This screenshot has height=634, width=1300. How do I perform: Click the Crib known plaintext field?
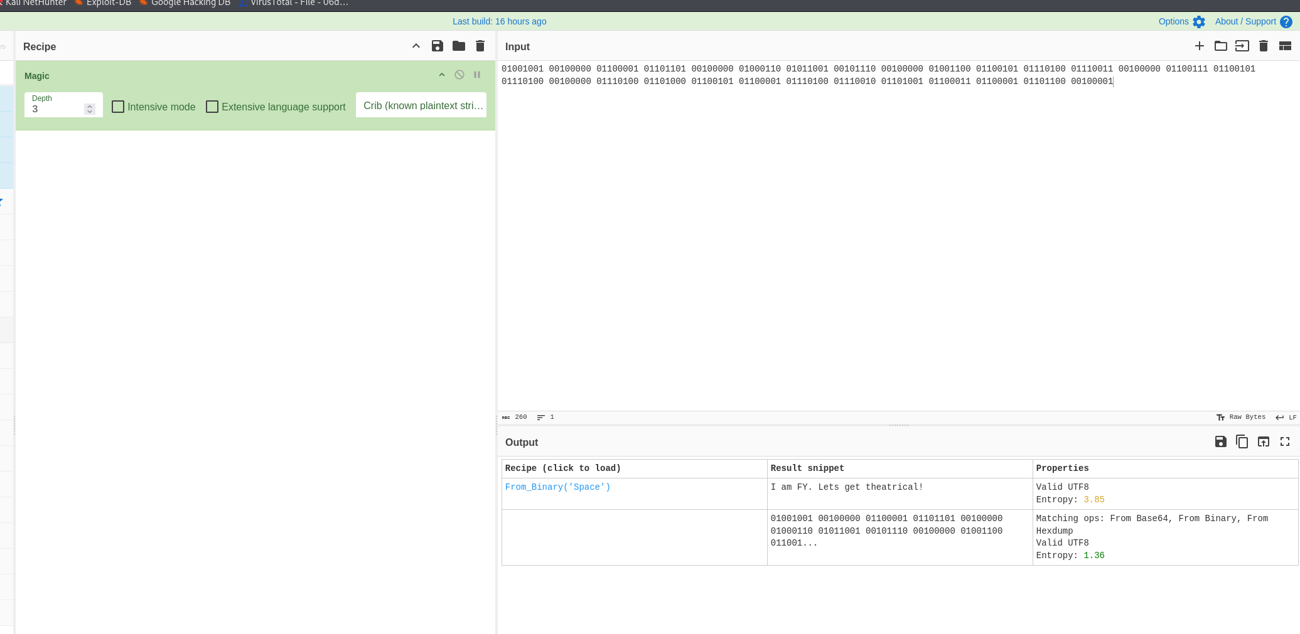point(421,105)
